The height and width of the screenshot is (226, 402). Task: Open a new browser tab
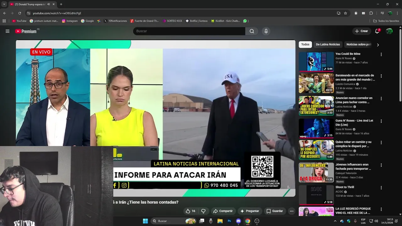click(x=61, y=4)
